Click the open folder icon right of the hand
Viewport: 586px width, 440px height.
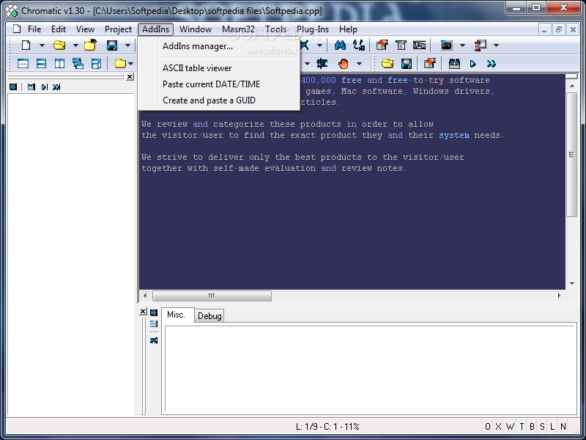[x=387, y=64]
